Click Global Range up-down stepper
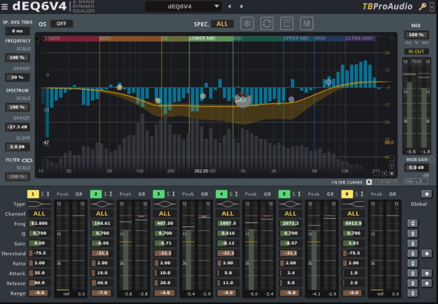Image resolution: width=438 pixels, height=304 pixels. pos(412,293)
